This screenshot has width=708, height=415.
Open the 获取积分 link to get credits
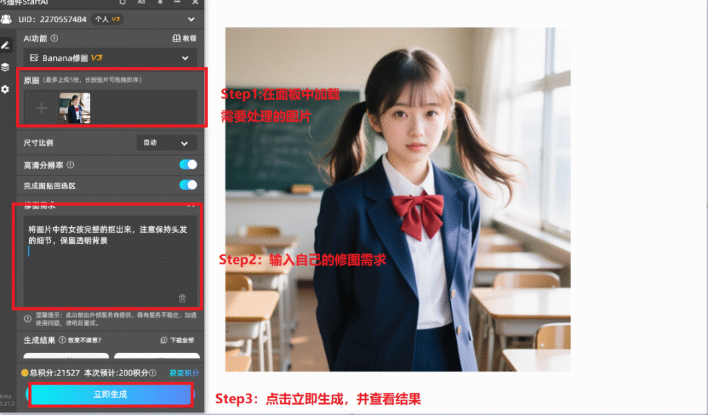point(183,371)
